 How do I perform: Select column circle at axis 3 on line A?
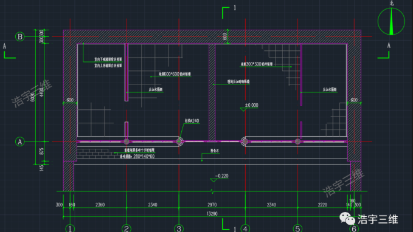point(179,142)
